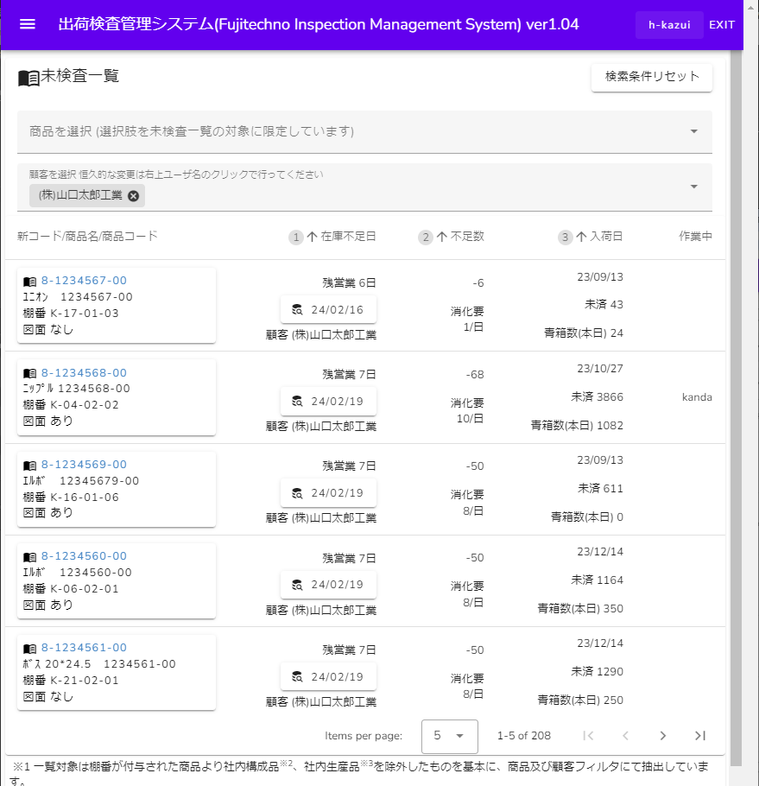Click 24/02/19 button in 8-1234569-00 row
Screen dimensions: 759x786
(328, 492)
